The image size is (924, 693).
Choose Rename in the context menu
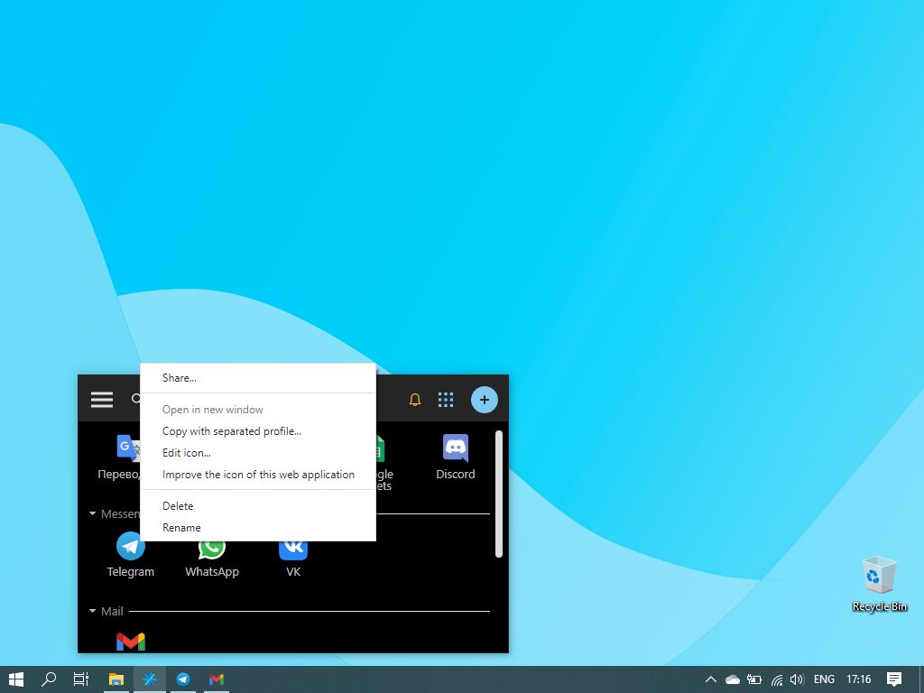pos(181,527)
